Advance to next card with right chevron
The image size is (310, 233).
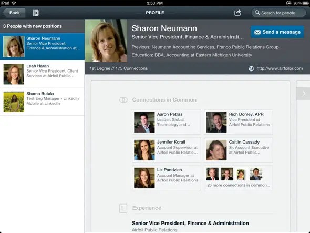304,94
